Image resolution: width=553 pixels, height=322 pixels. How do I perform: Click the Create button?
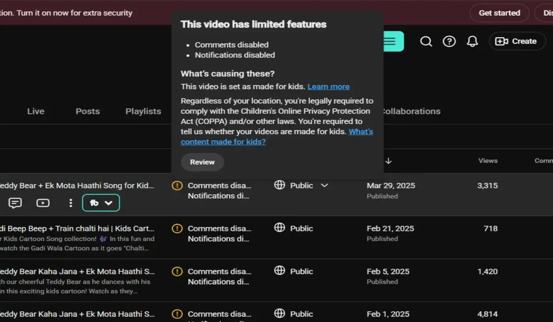517,42
